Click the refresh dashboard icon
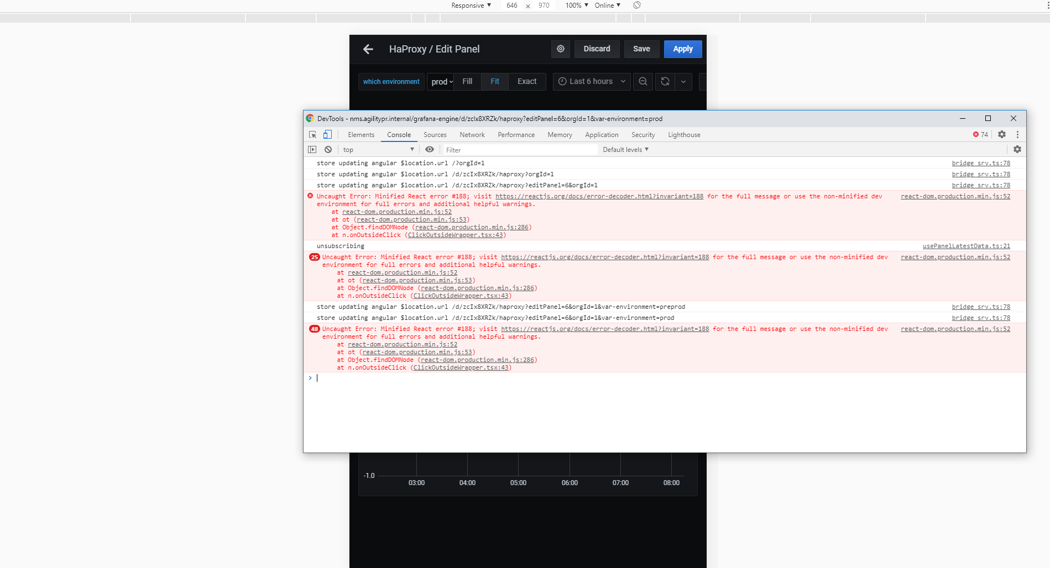The height and width of the screenshot is (568, 1050). [664, 81]
